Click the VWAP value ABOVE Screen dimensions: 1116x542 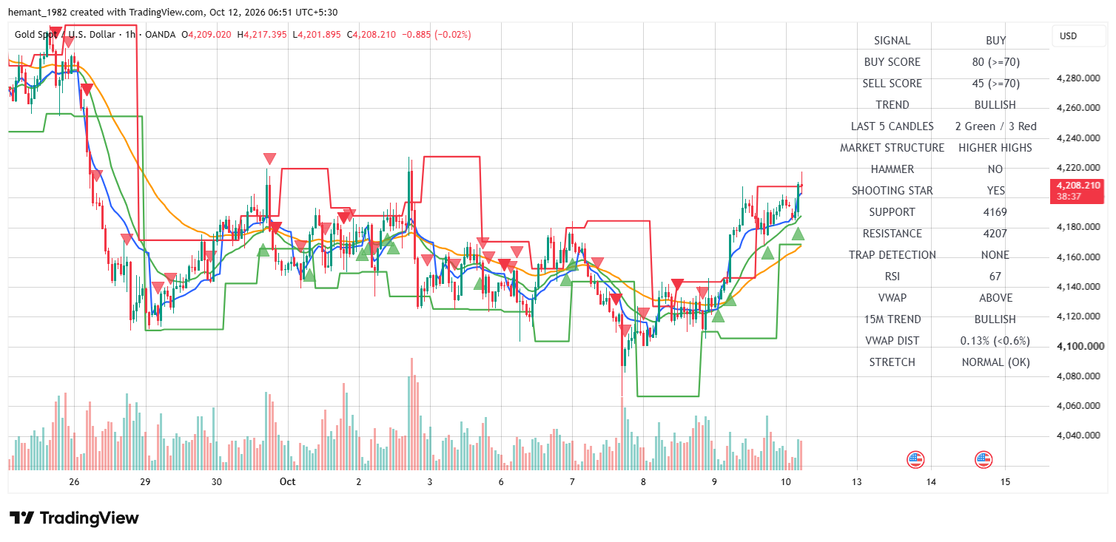995,298
